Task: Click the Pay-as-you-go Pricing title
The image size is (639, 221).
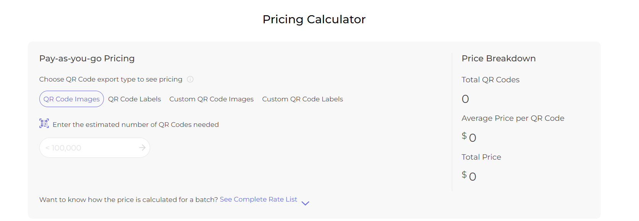Action: [x=87, y=58]
